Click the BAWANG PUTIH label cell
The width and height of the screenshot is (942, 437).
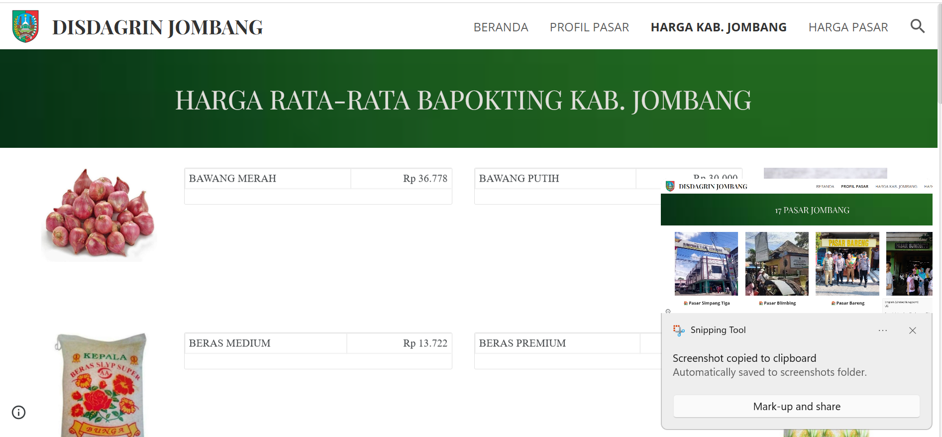coord(555,179)
